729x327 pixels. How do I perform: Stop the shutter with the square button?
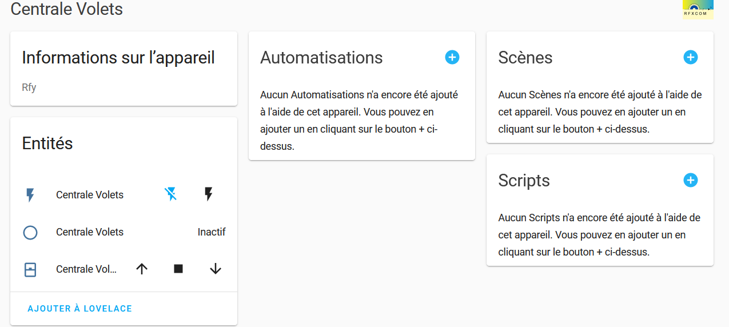(x=178, y=269)
